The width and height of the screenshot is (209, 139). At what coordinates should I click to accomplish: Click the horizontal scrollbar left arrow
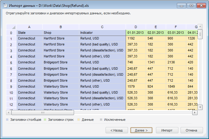[x=9, y=113]
